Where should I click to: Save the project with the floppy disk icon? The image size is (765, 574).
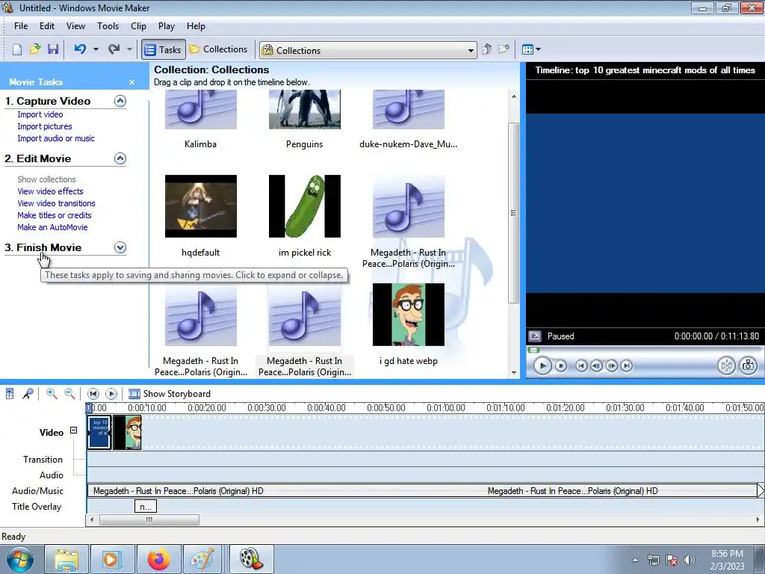53,49
